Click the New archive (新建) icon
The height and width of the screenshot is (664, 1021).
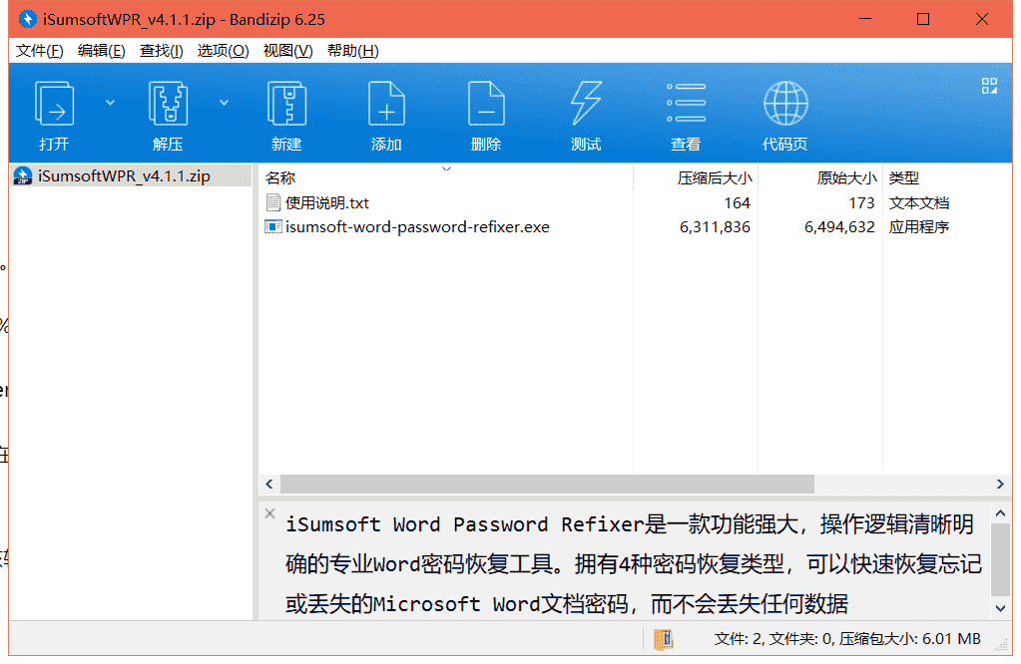click(286, 104)
